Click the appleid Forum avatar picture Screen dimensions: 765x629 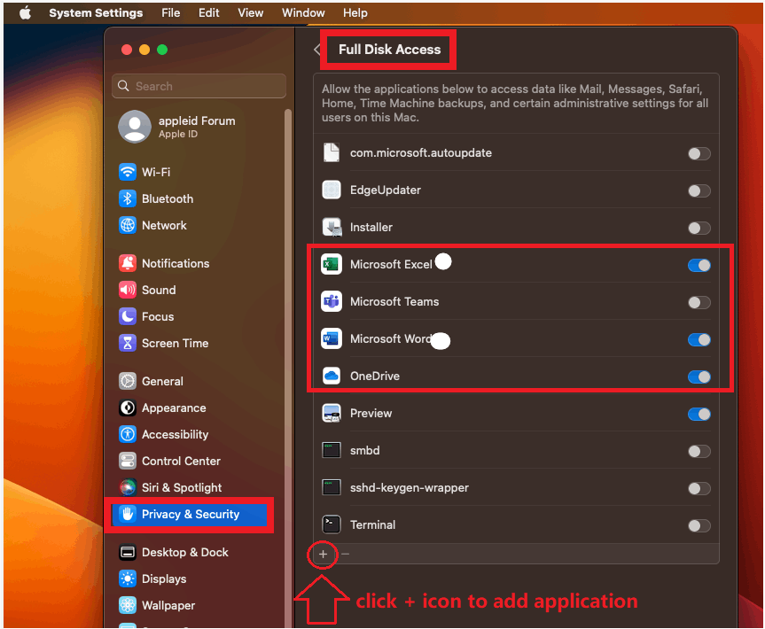[135, 127]
